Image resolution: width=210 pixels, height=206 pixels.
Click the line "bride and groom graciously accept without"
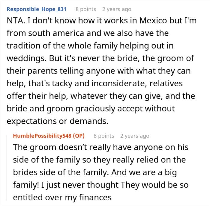coord(91,109)
